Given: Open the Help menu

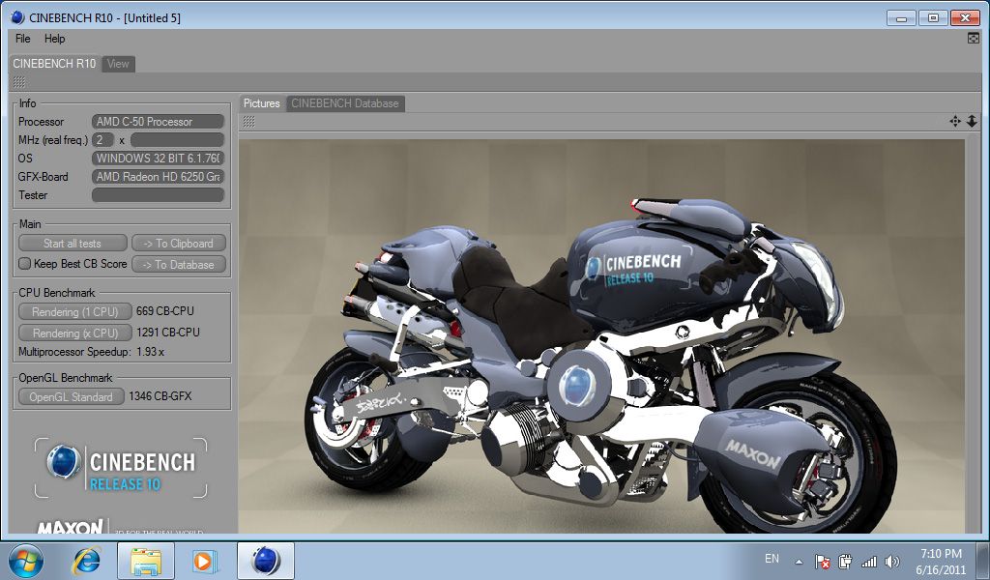Looking at the screenshot, I should [55, 39].
